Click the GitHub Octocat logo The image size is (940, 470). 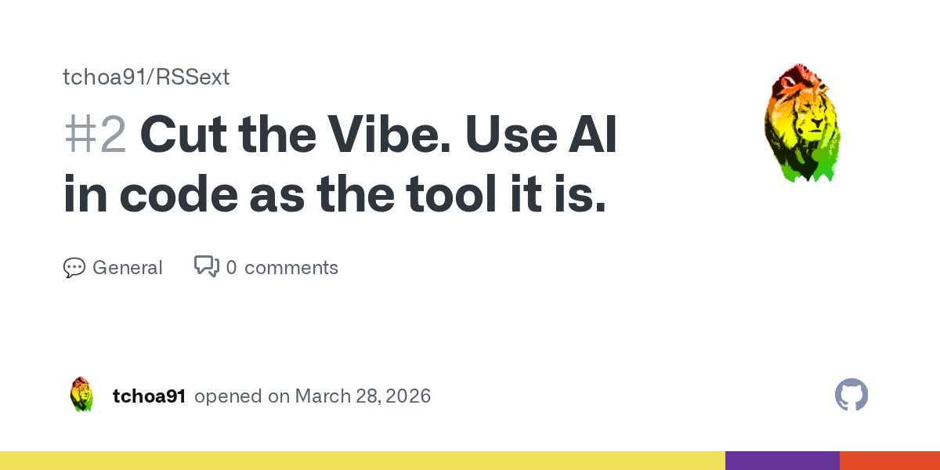(x=851, y=395)
